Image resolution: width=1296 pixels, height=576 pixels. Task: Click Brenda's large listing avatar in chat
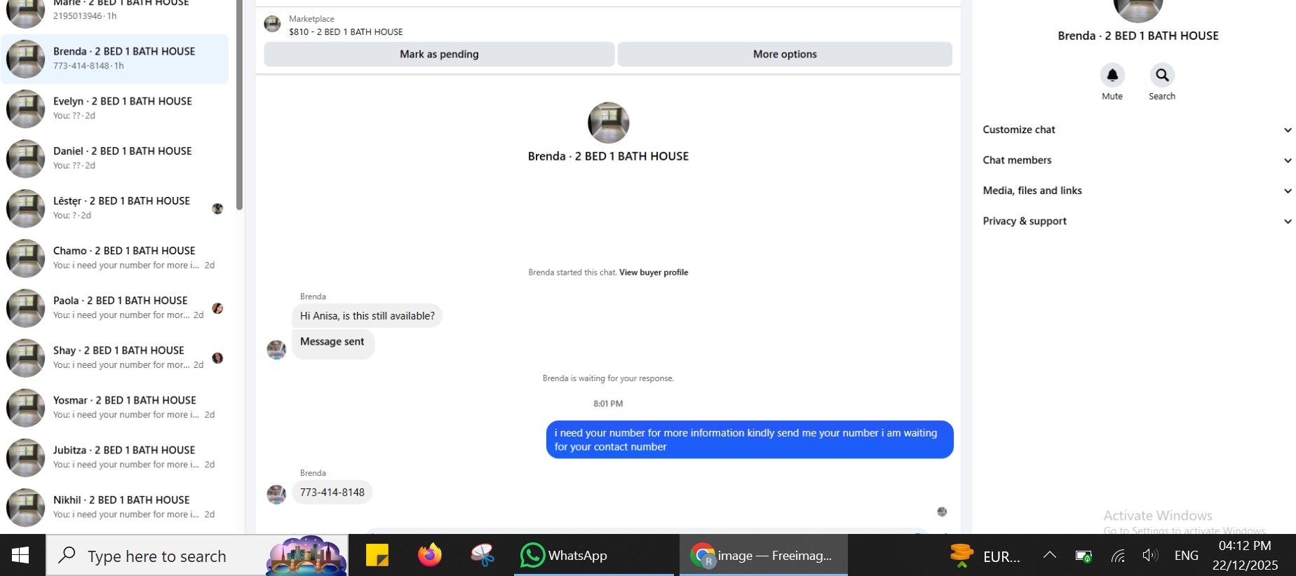pyautogui.click(x=608, y=123)
